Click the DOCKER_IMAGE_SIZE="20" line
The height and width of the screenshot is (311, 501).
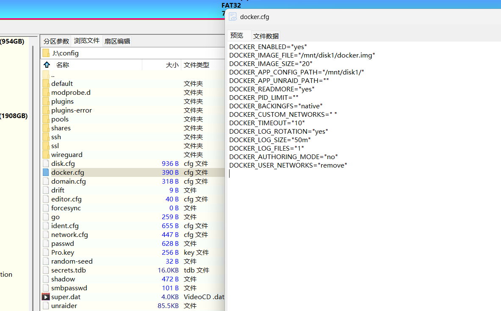tap(271, 64)
